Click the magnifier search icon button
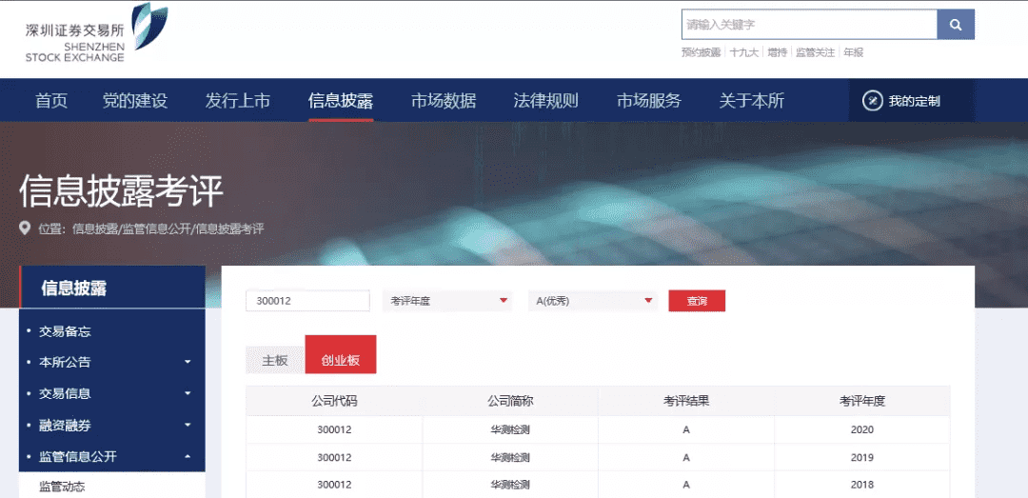This screenshot has height=498, width=1028. pos(956,25)
